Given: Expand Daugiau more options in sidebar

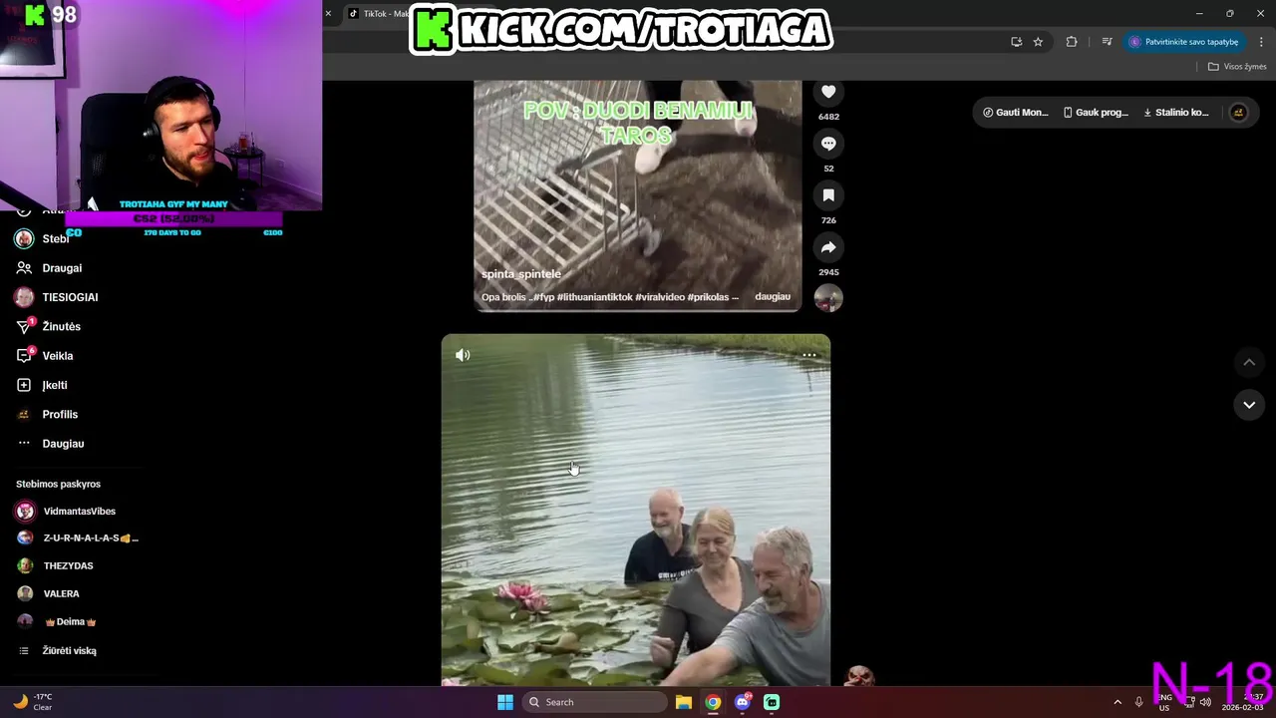Looking at the screenshot, I should pos(63,444).
